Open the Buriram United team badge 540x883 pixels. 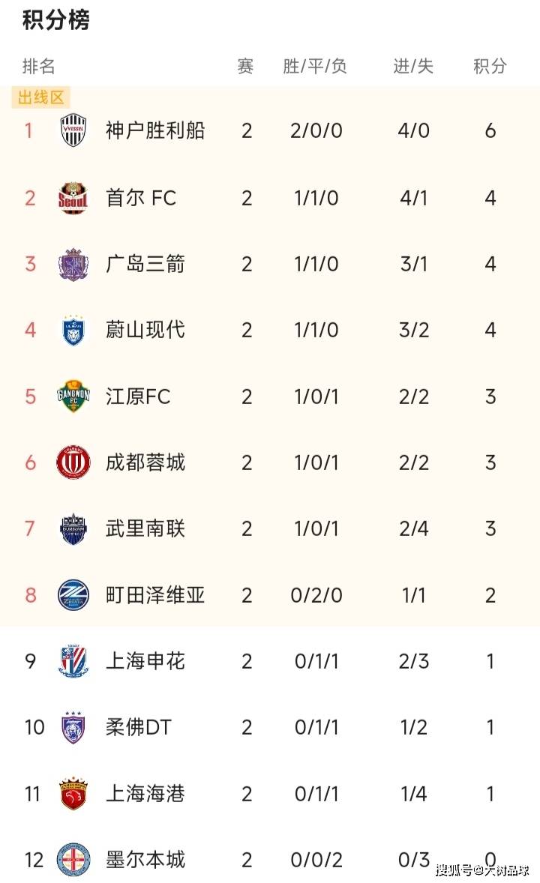73,528
